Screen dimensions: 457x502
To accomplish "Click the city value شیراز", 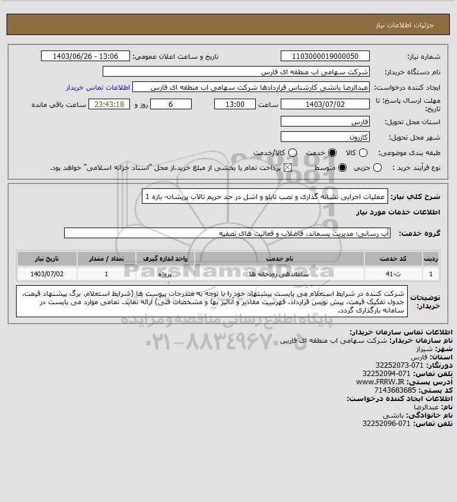I will coord(424,349).
